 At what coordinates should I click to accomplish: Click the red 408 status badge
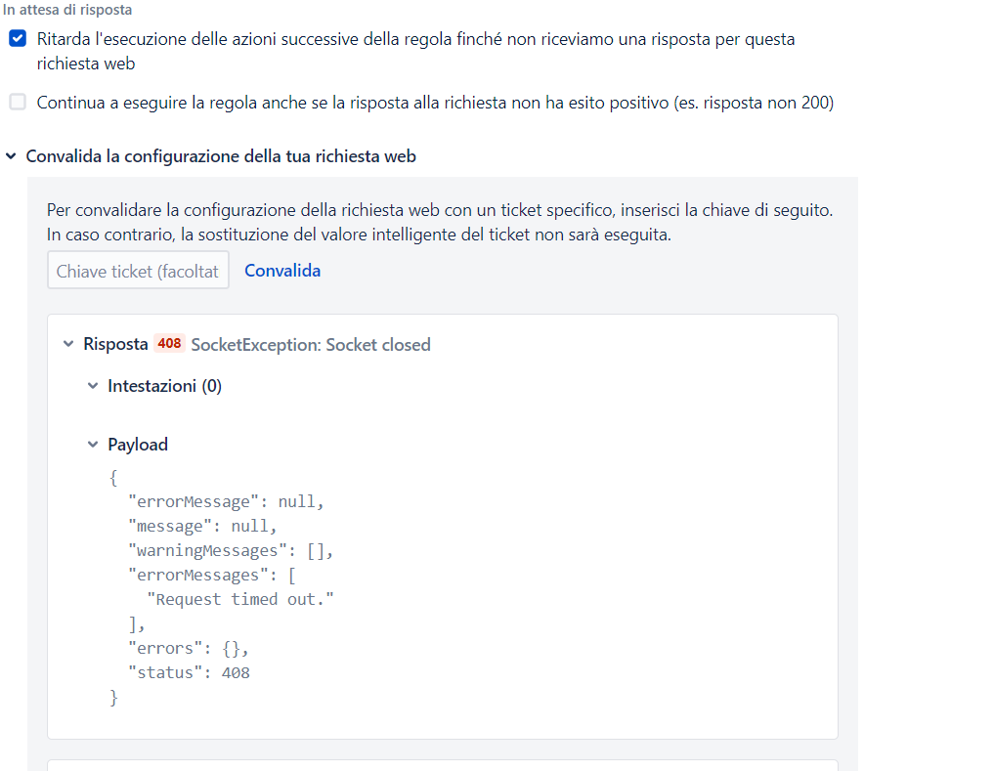(170, 343)
